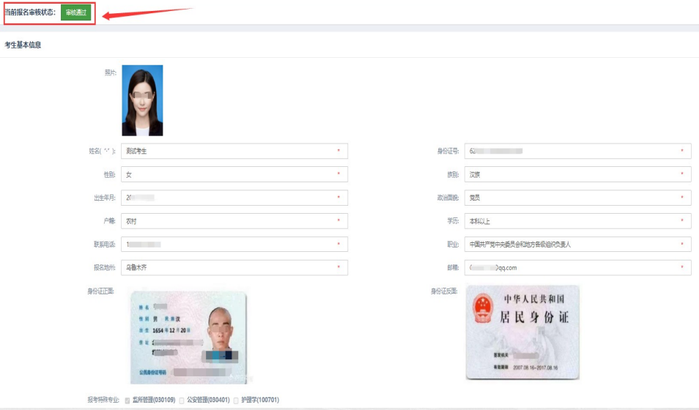This screenshot has width=699, height=410.
Task: Toggle the 监所管理(030109) checkbox
Action: tap(127, 400)
